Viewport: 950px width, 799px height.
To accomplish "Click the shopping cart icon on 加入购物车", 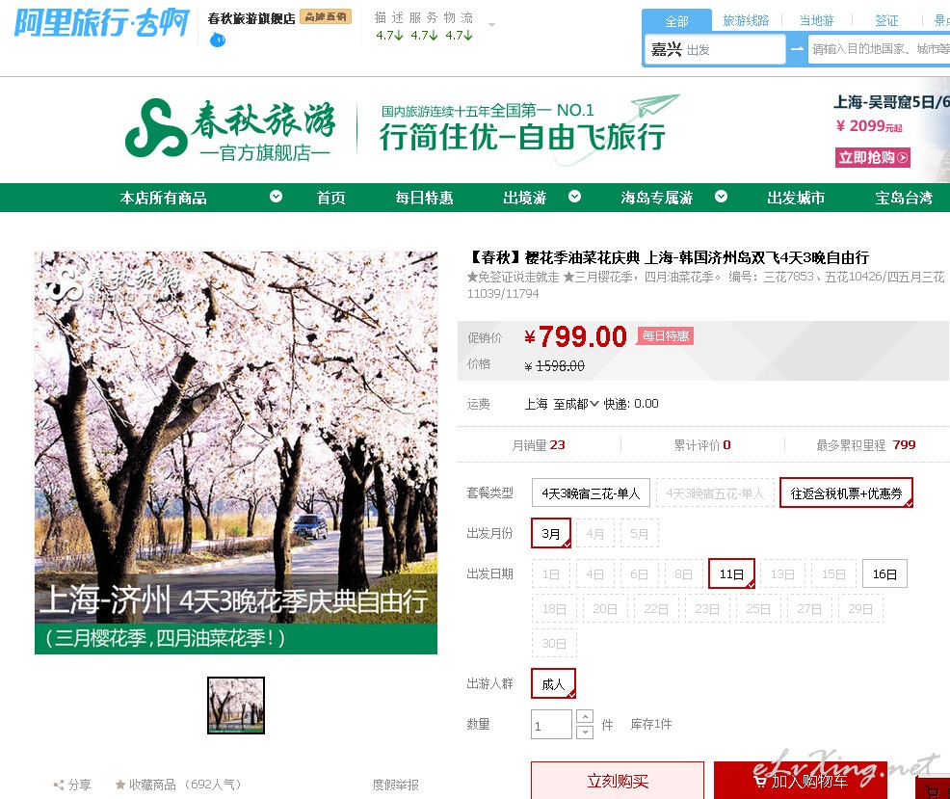I will pyautogui.click(x=760, y=782).
